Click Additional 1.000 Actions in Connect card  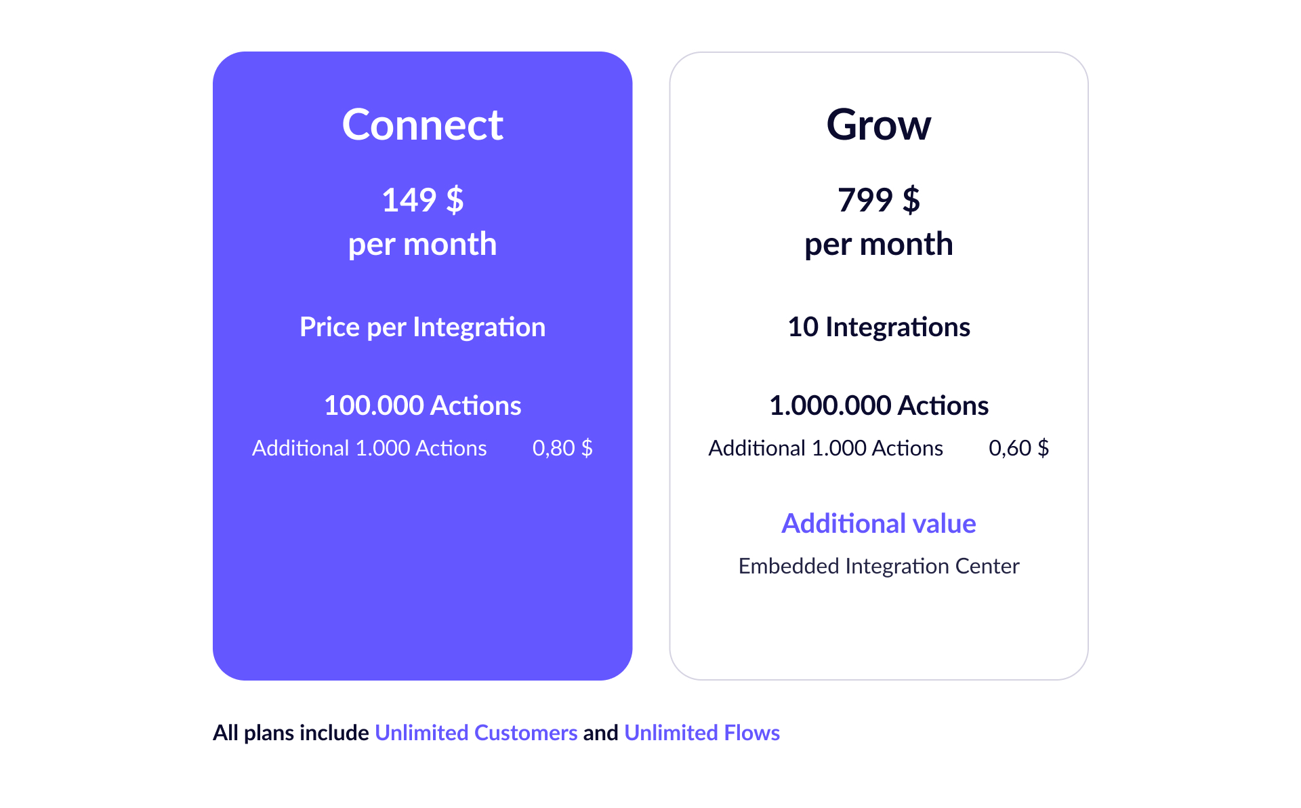click(x=369, y=448)
